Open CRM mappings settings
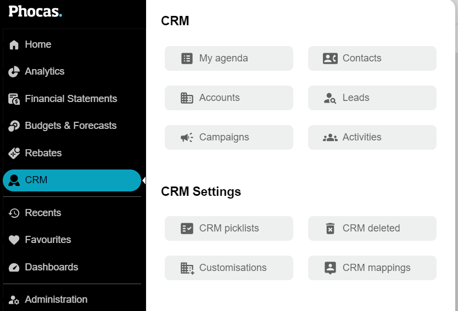Viewport: 458px width, 311px height. point(372,268)
